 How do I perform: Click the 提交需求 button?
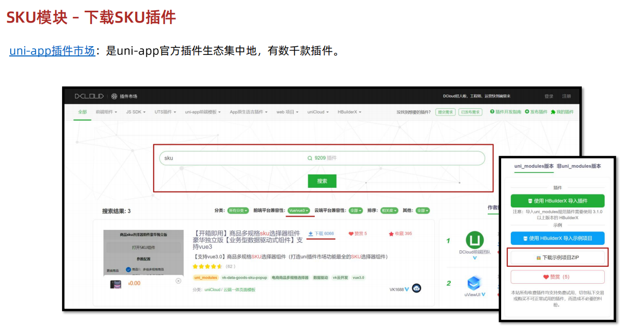point(445,112)
